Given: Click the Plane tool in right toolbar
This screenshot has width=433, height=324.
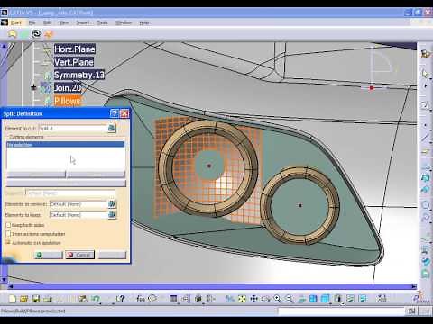Looking at the screenshot, I should (x=425, y=152).
